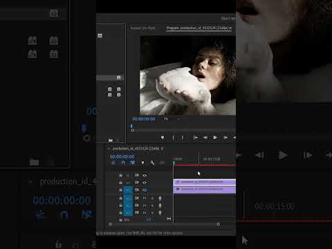Screen dimensions: 332x249
Task: Click the icon right of the Mix row
Action: 169,219
